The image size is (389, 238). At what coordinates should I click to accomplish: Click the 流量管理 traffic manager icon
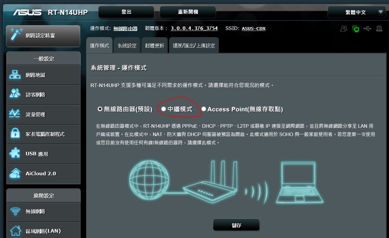15,114
